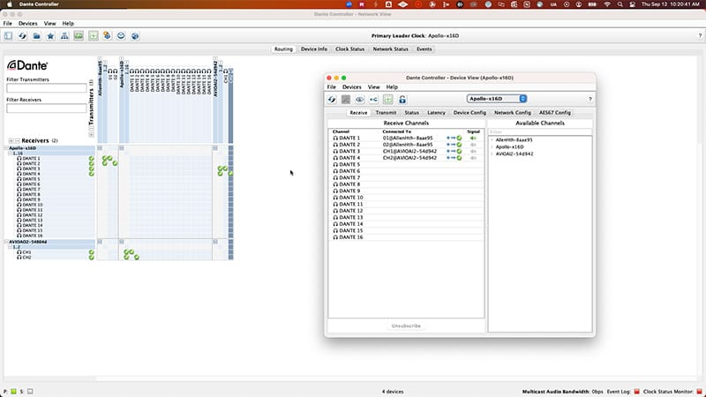Click the network hierarchy icon in main toolbar
The image size is (706, 397).
click(64, 35)
